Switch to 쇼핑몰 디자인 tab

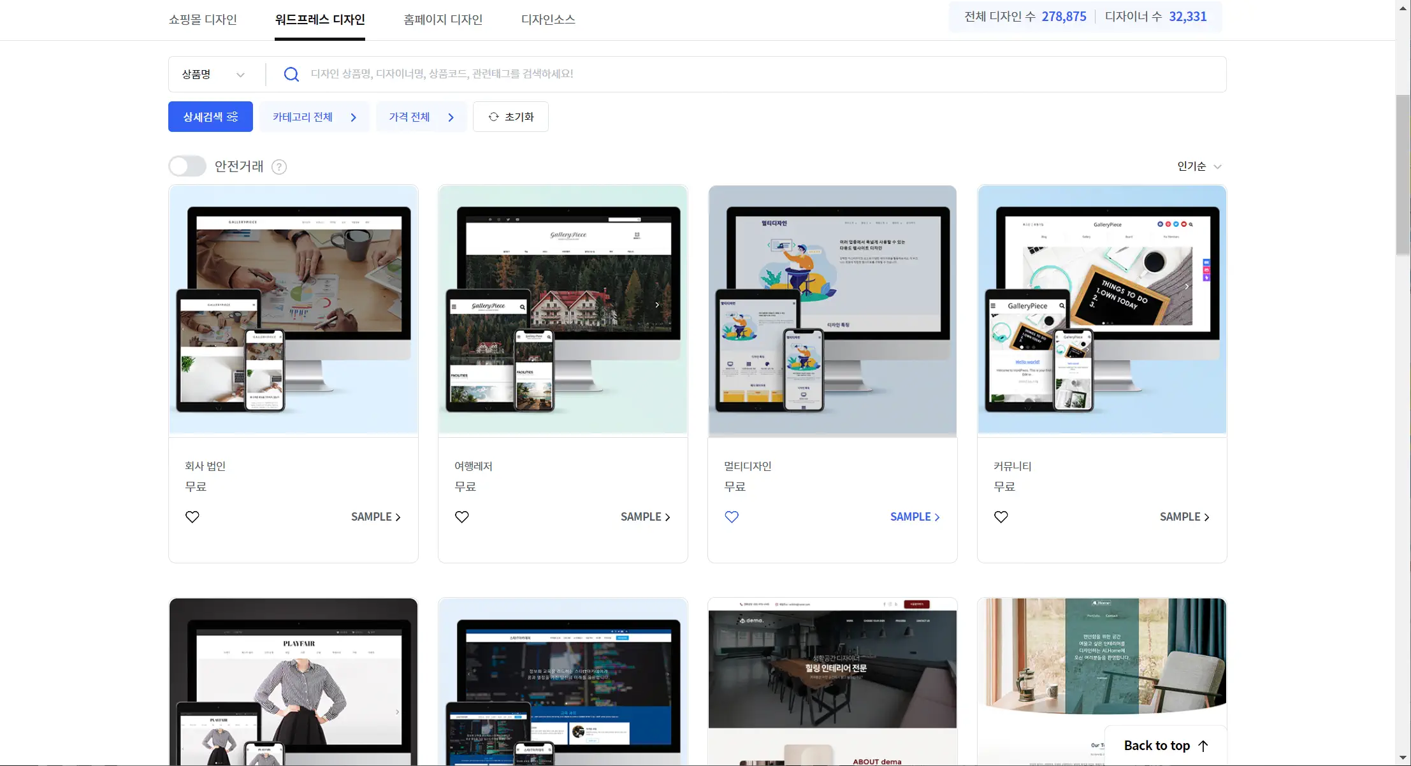pyautogui.click(x=203, y=20)
